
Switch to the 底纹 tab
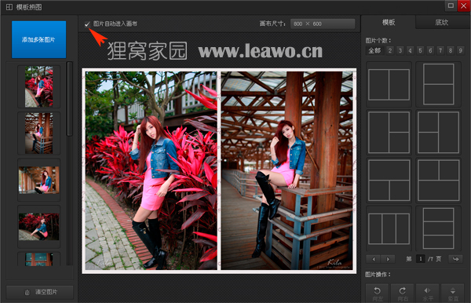441,22
